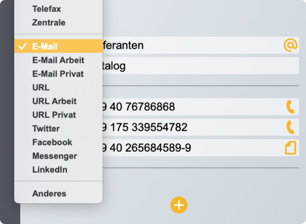The image size is (306, 224).
Task: Click phone icon beside 175 339554782
Action: click(290, 127)
